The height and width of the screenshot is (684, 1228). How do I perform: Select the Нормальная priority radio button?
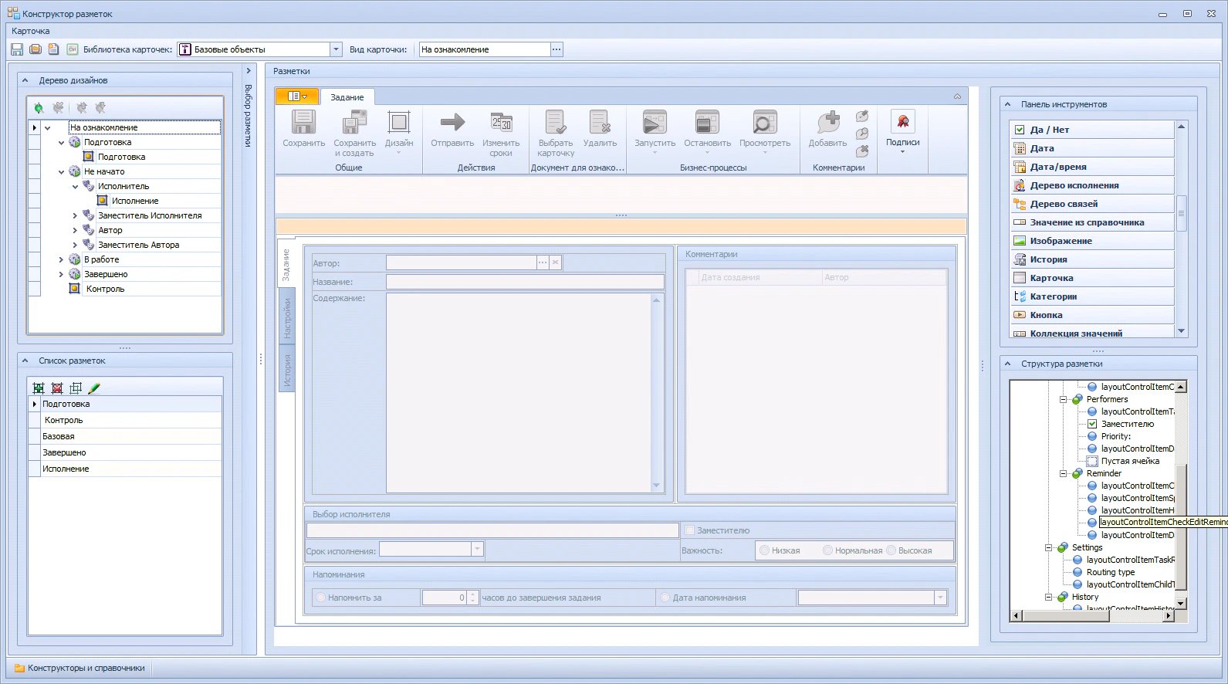coord(827,550)
